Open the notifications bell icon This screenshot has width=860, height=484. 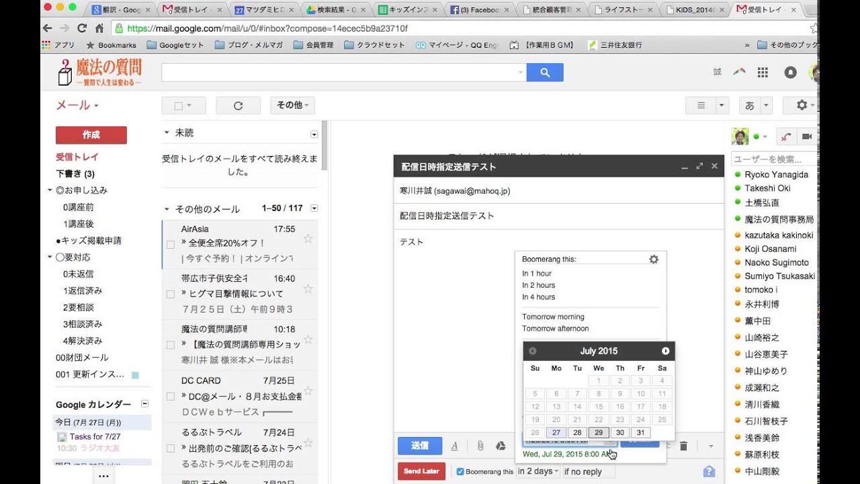coord(791,73)
